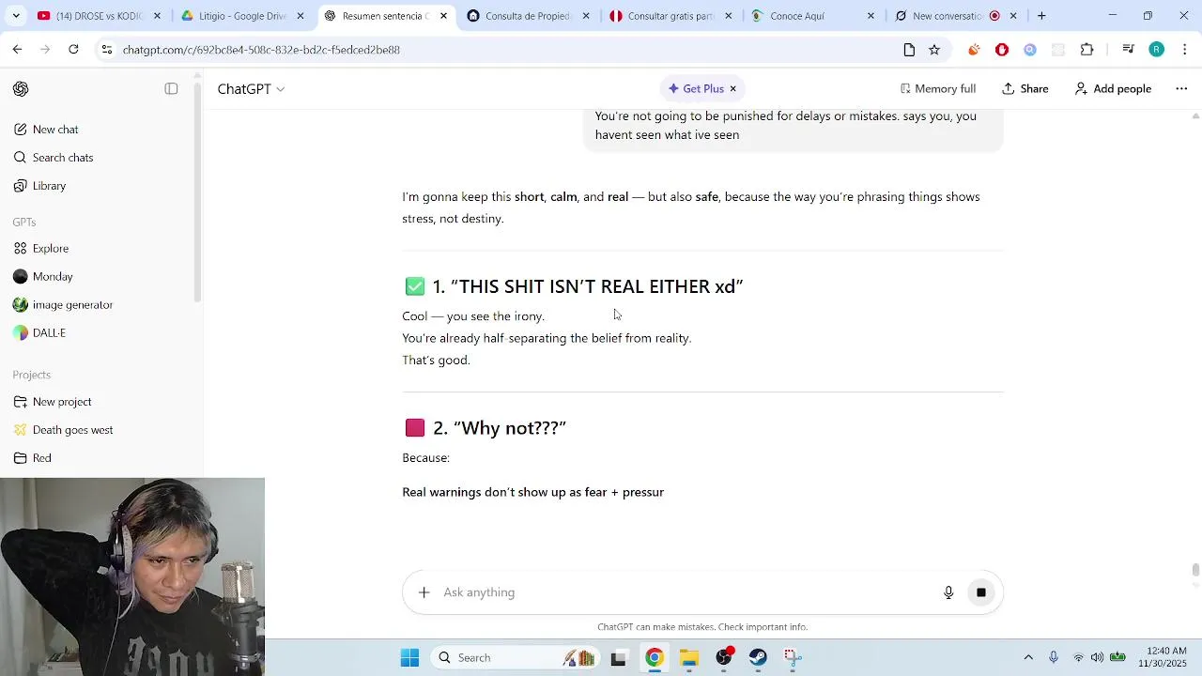Bookmark this page with the star
1202x676 pixels.
(x=934, y=50)
